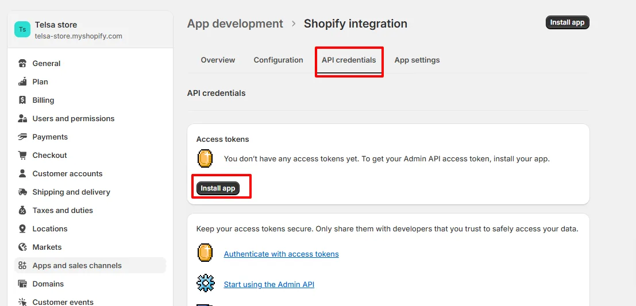Open Checkout settings

pyautogui.click(x=90, y=155)
